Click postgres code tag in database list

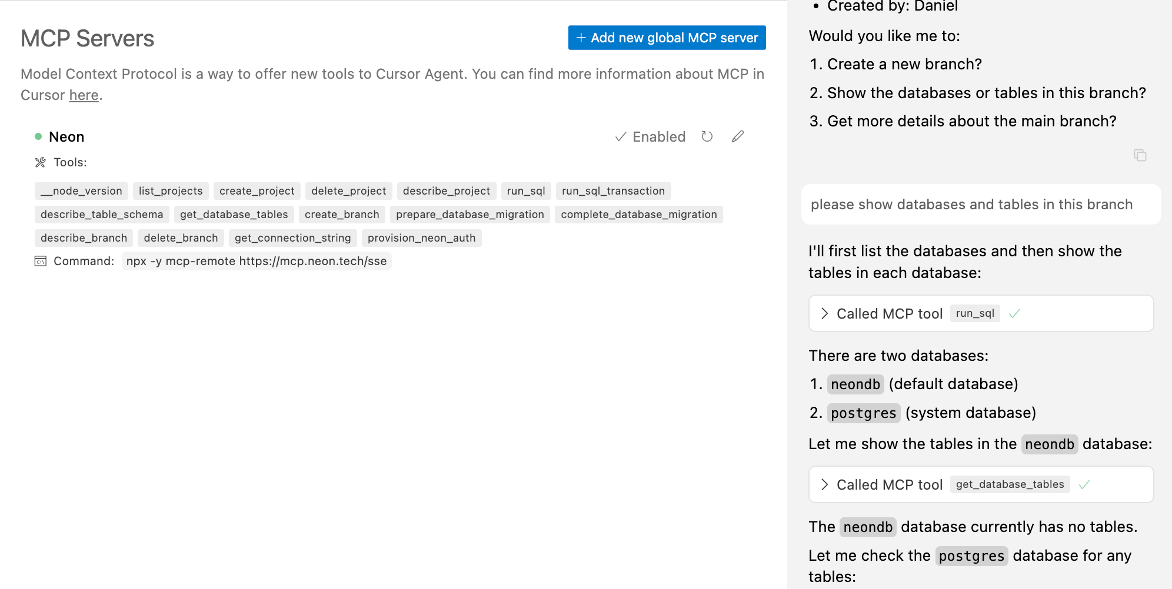864,413
